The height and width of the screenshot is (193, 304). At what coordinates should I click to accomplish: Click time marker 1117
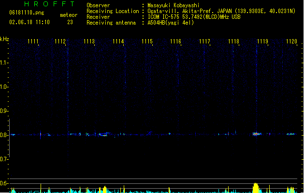204,41
